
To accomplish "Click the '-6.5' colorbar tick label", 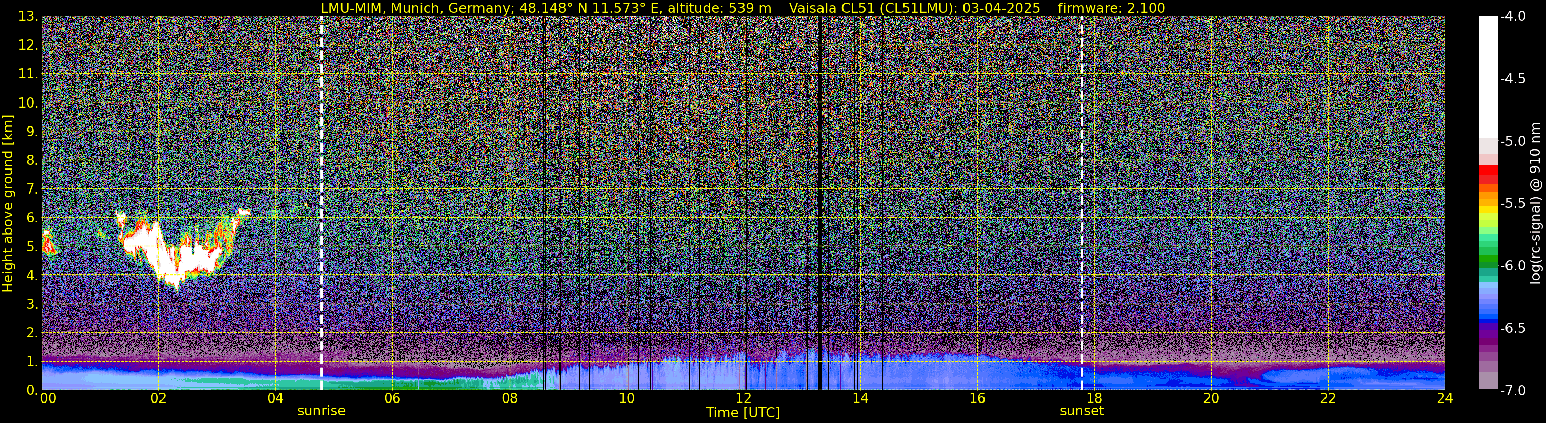I will 1513,328.
